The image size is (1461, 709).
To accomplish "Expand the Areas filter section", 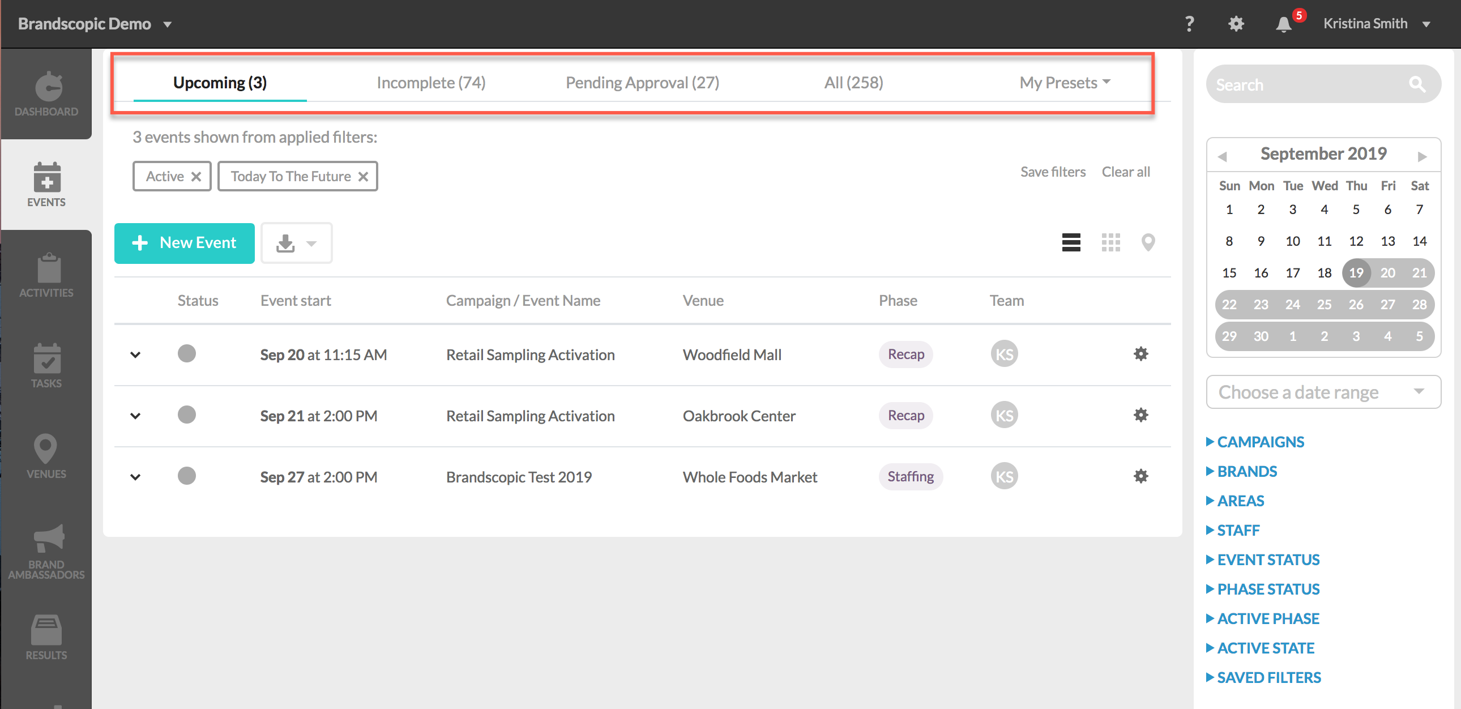I will (x=1234, y=501).
